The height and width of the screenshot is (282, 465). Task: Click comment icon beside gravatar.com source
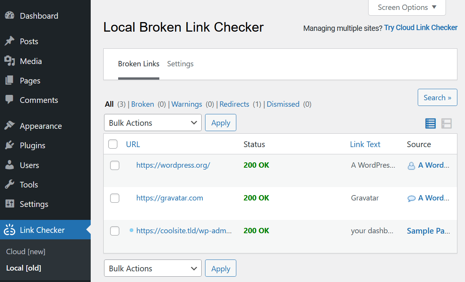point(411,199)
